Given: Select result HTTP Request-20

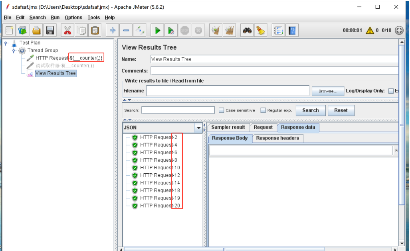Looking at the screenshot, I should [160, 206].
